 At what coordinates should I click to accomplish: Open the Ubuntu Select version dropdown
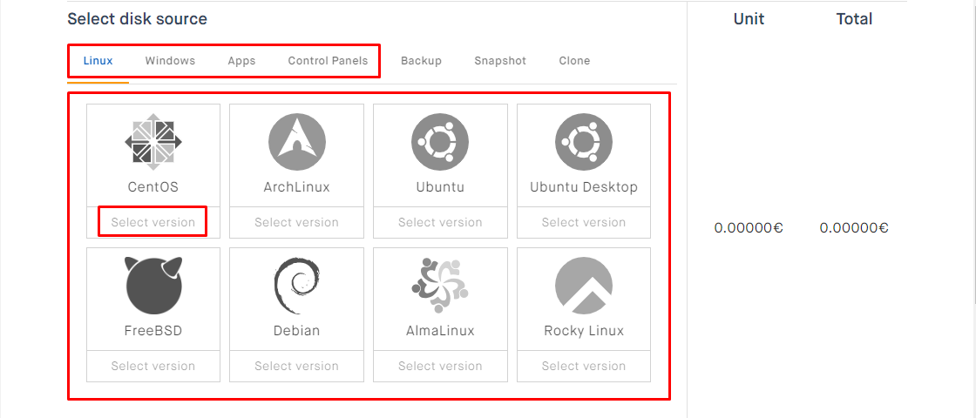click(440, 222)
